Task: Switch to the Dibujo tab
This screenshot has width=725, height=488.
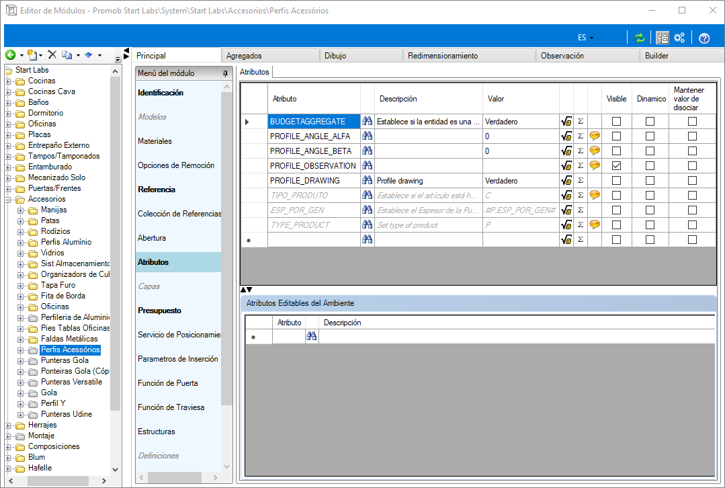Action: pyautogui.click(x=361, y=56)
